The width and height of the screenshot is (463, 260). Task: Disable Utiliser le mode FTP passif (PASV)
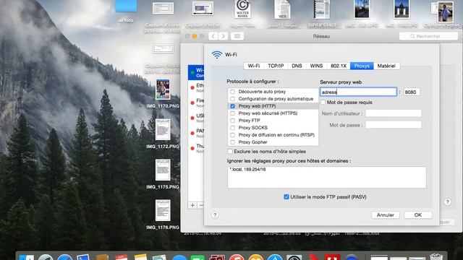click(286, 197)
